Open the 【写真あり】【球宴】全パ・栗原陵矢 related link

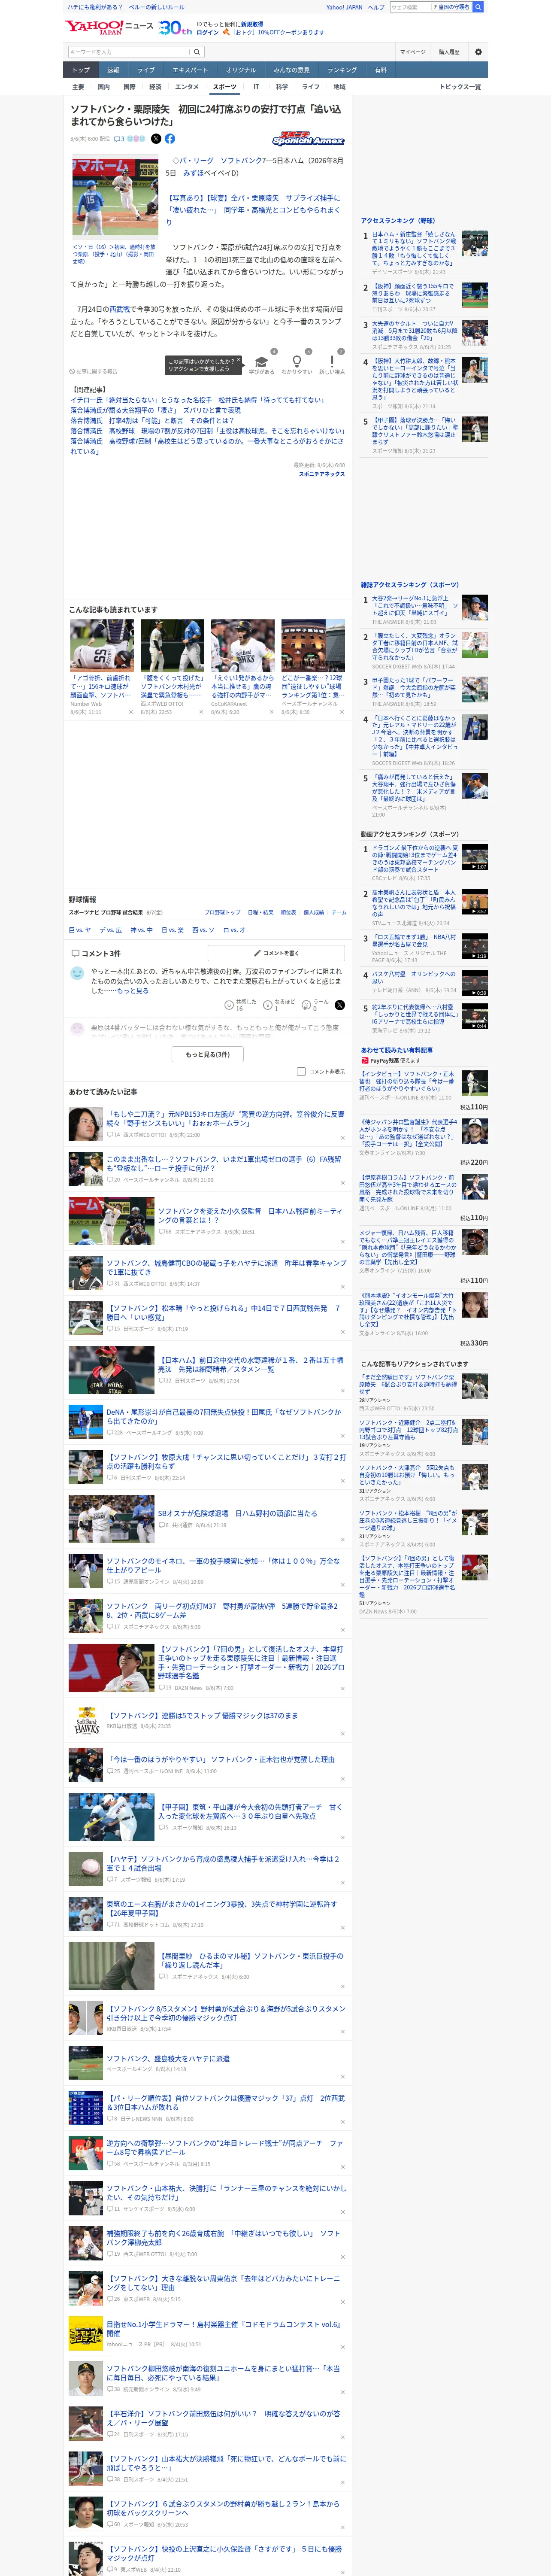(254, 210)
